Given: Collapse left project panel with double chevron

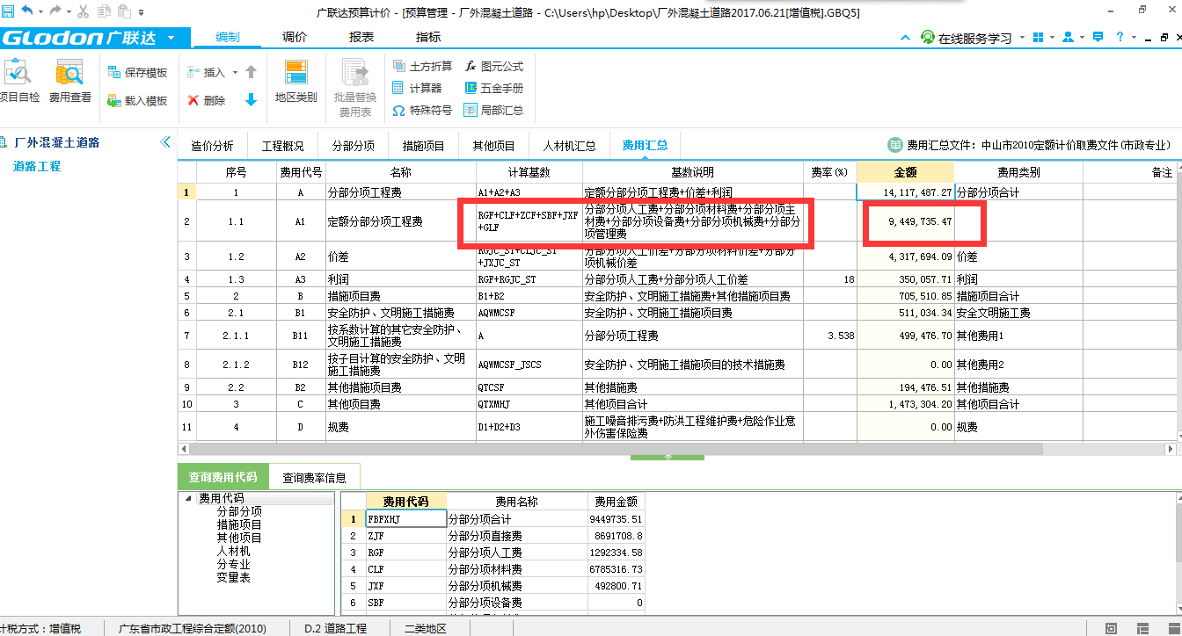Looking at the screenshot, I should [x=165, y=142].
